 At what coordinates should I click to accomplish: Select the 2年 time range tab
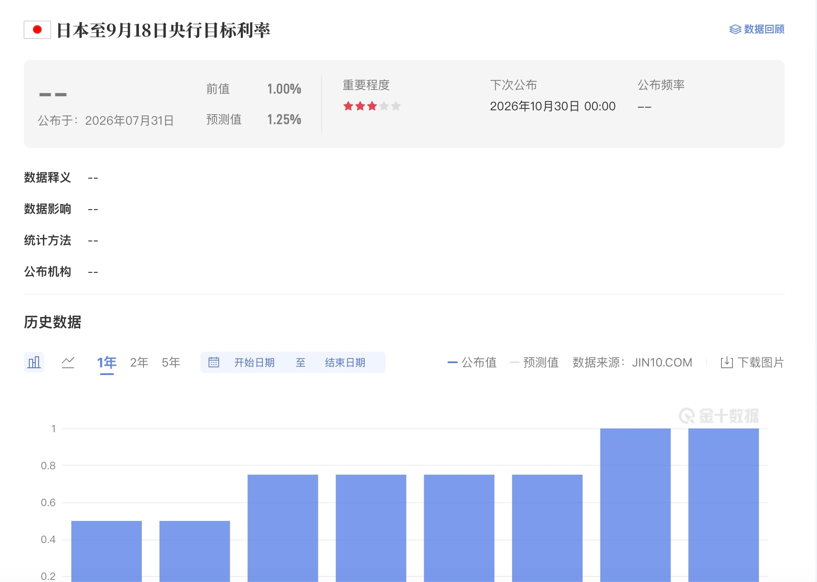pos(139,362)
